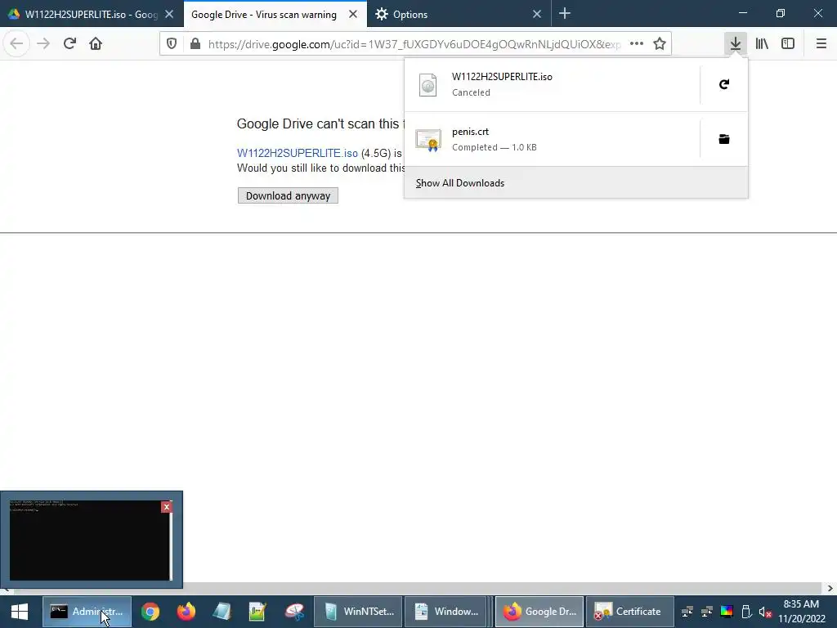The height and width of the screenshot is (628, 837).
Task: Retry the canceled W1122H2SUPERLITE.iso download
Action: coord(724,84)
